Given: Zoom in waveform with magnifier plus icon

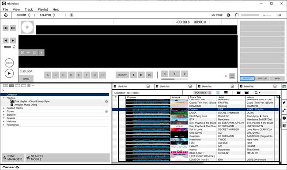Looking at the screenshot, I should (23, 53).
